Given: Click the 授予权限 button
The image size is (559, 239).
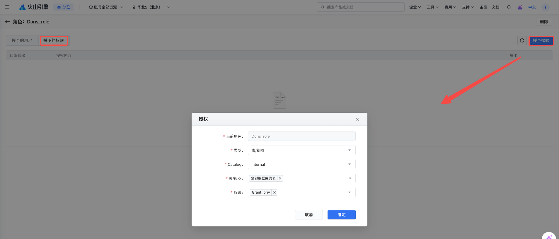Looking at the screenshot, I should point(541,41).
